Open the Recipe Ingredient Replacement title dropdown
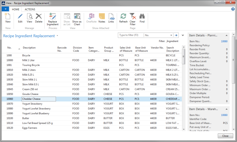Screen dimensions: 237x142 (x=57, y=36)
